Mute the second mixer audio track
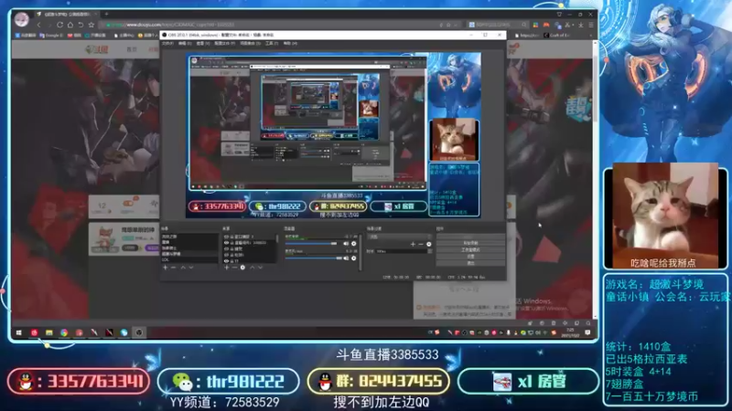732x411 pixels. [346, 258]
